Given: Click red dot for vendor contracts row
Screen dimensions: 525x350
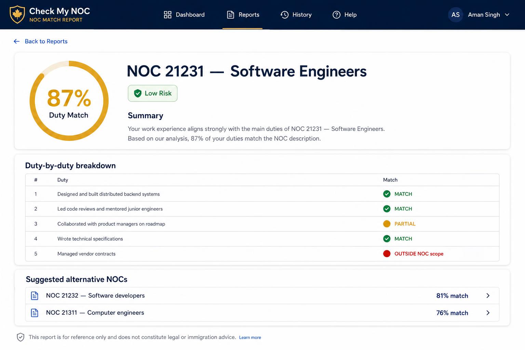Looking at the screenshot, I should (x=387, y=254).
